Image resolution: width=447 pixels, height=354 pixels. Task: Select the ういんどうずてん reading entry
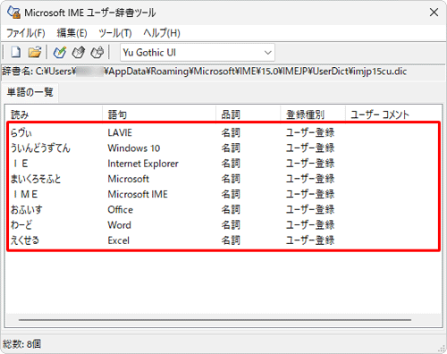40,148
